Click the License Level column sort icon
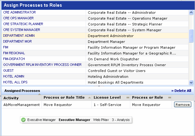The height and width of the screenshot is (136, 195). pyautogui.click(x=128, y=97)
